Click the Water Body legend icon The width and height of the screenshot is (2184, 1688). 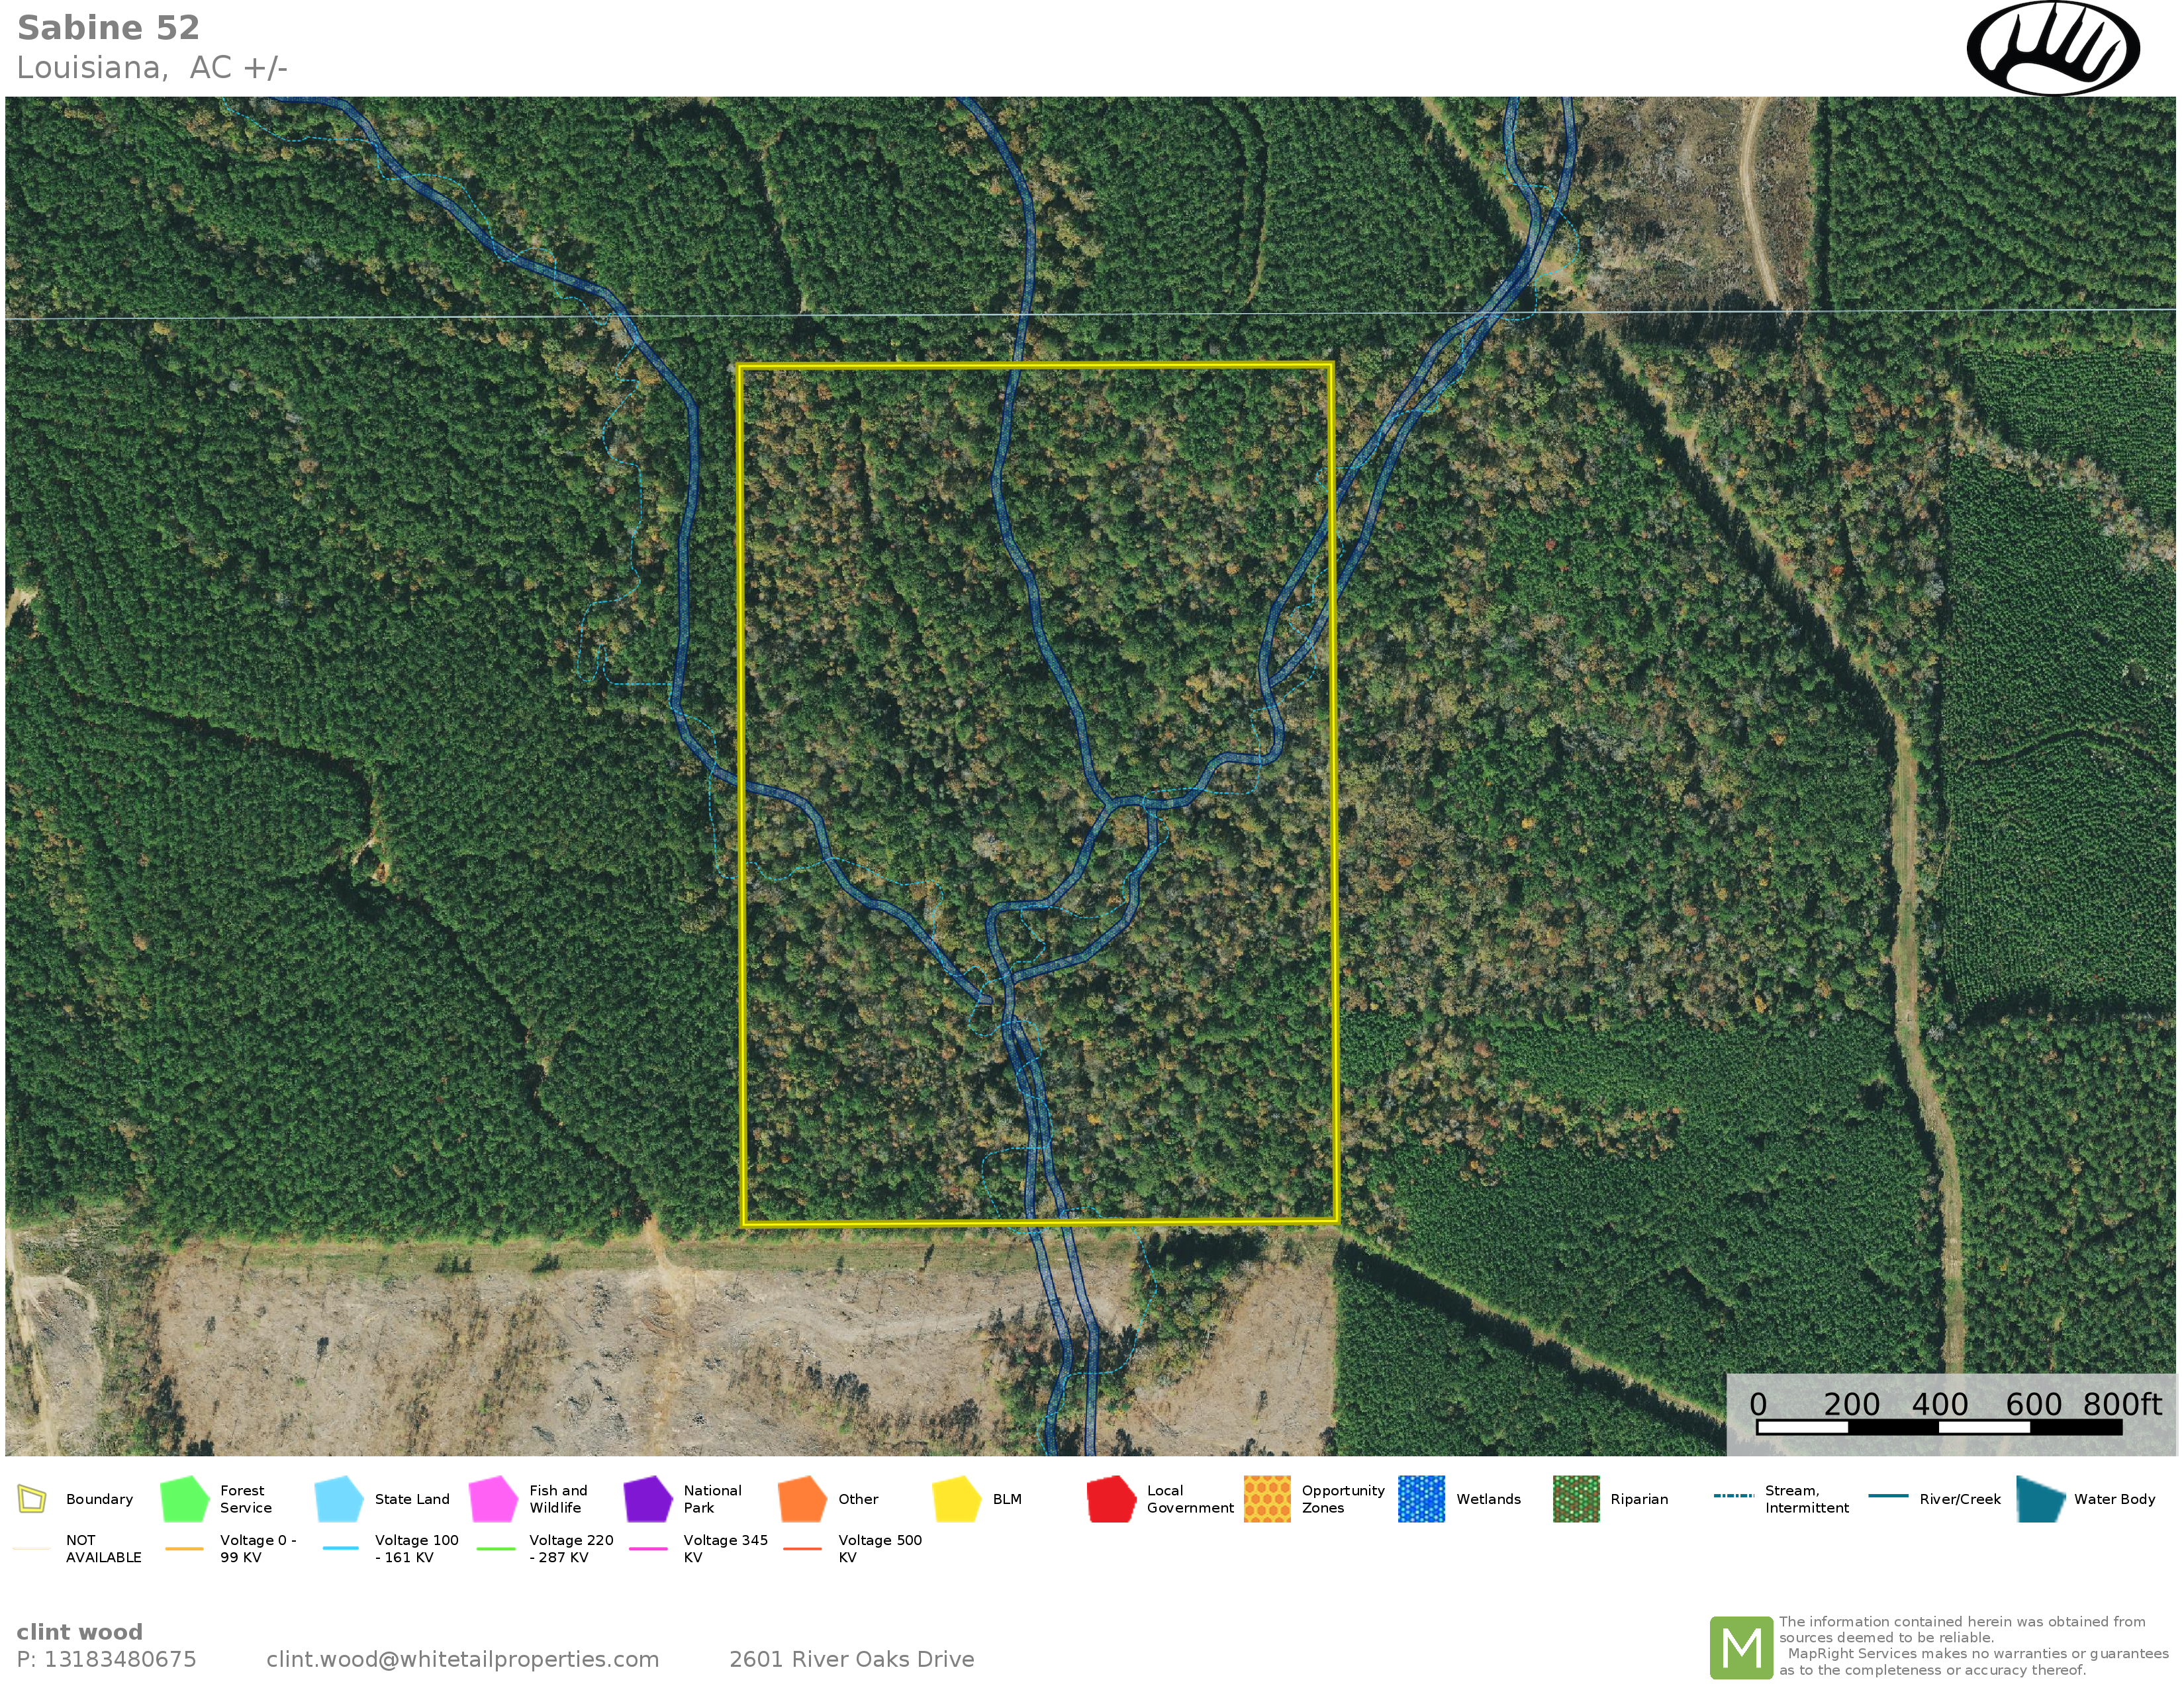pos(2040,1499)
